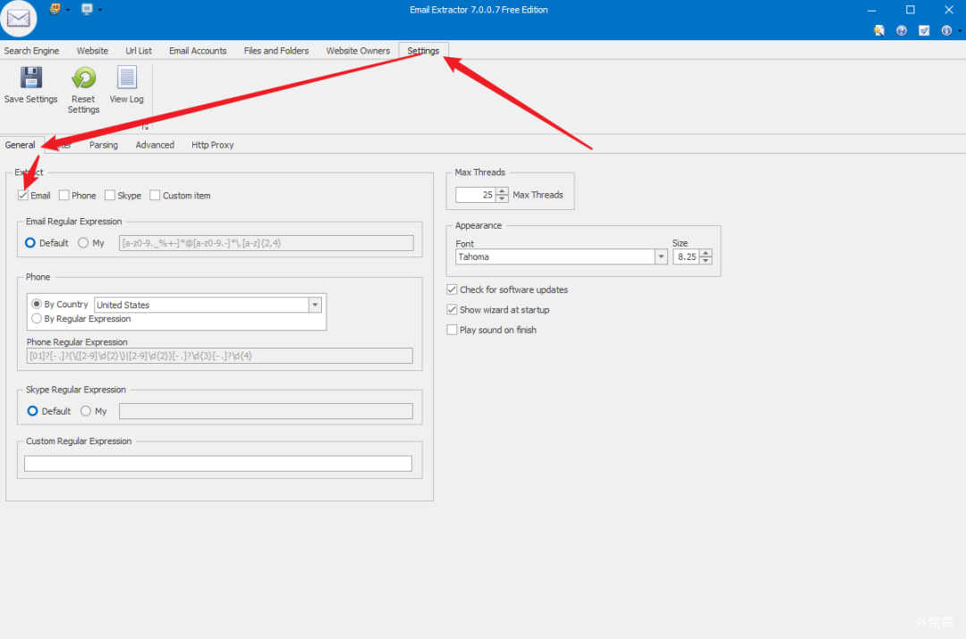Expand the arrow beside the info icon

959,30
